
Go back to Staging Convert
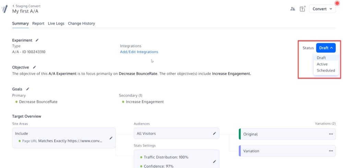[26, 6]
